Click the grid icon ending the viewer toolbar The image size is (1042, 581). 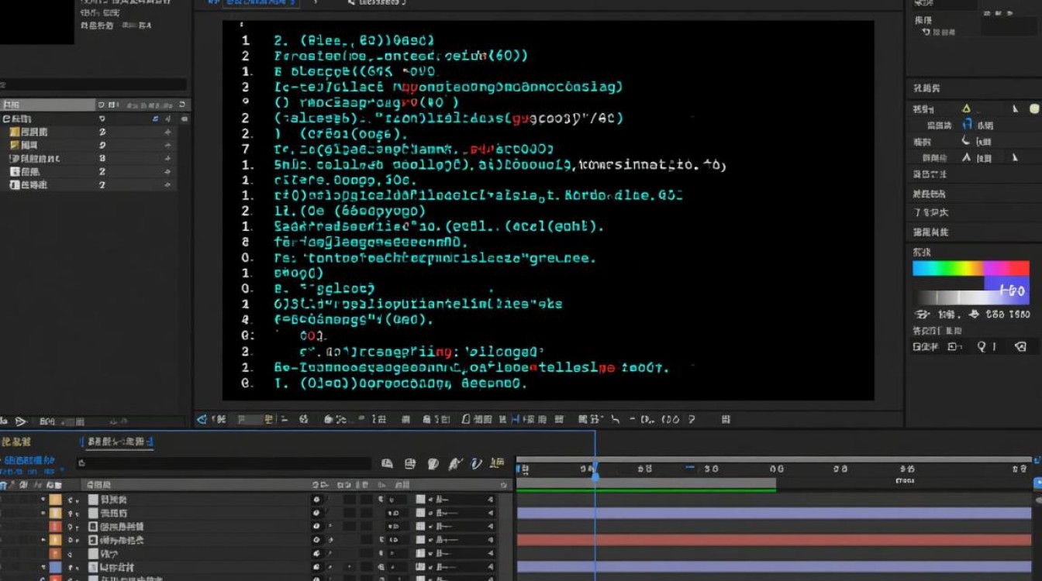pyautogui.click(x=726, y=419)
